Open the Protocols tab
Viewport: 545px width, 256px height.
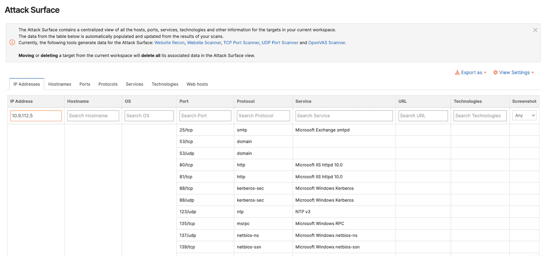[108, 84]
